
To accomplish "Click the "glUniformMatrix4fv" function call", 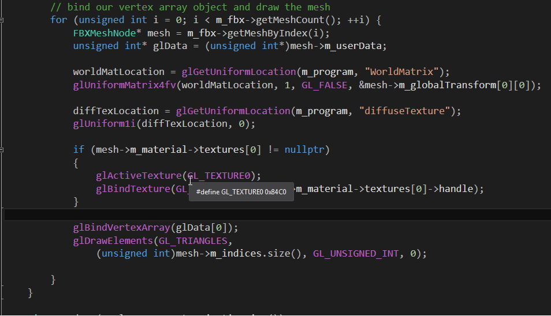I will 124,85.
